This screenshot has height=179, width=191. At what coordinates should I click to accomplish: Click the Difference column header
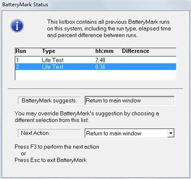[136, 51]
